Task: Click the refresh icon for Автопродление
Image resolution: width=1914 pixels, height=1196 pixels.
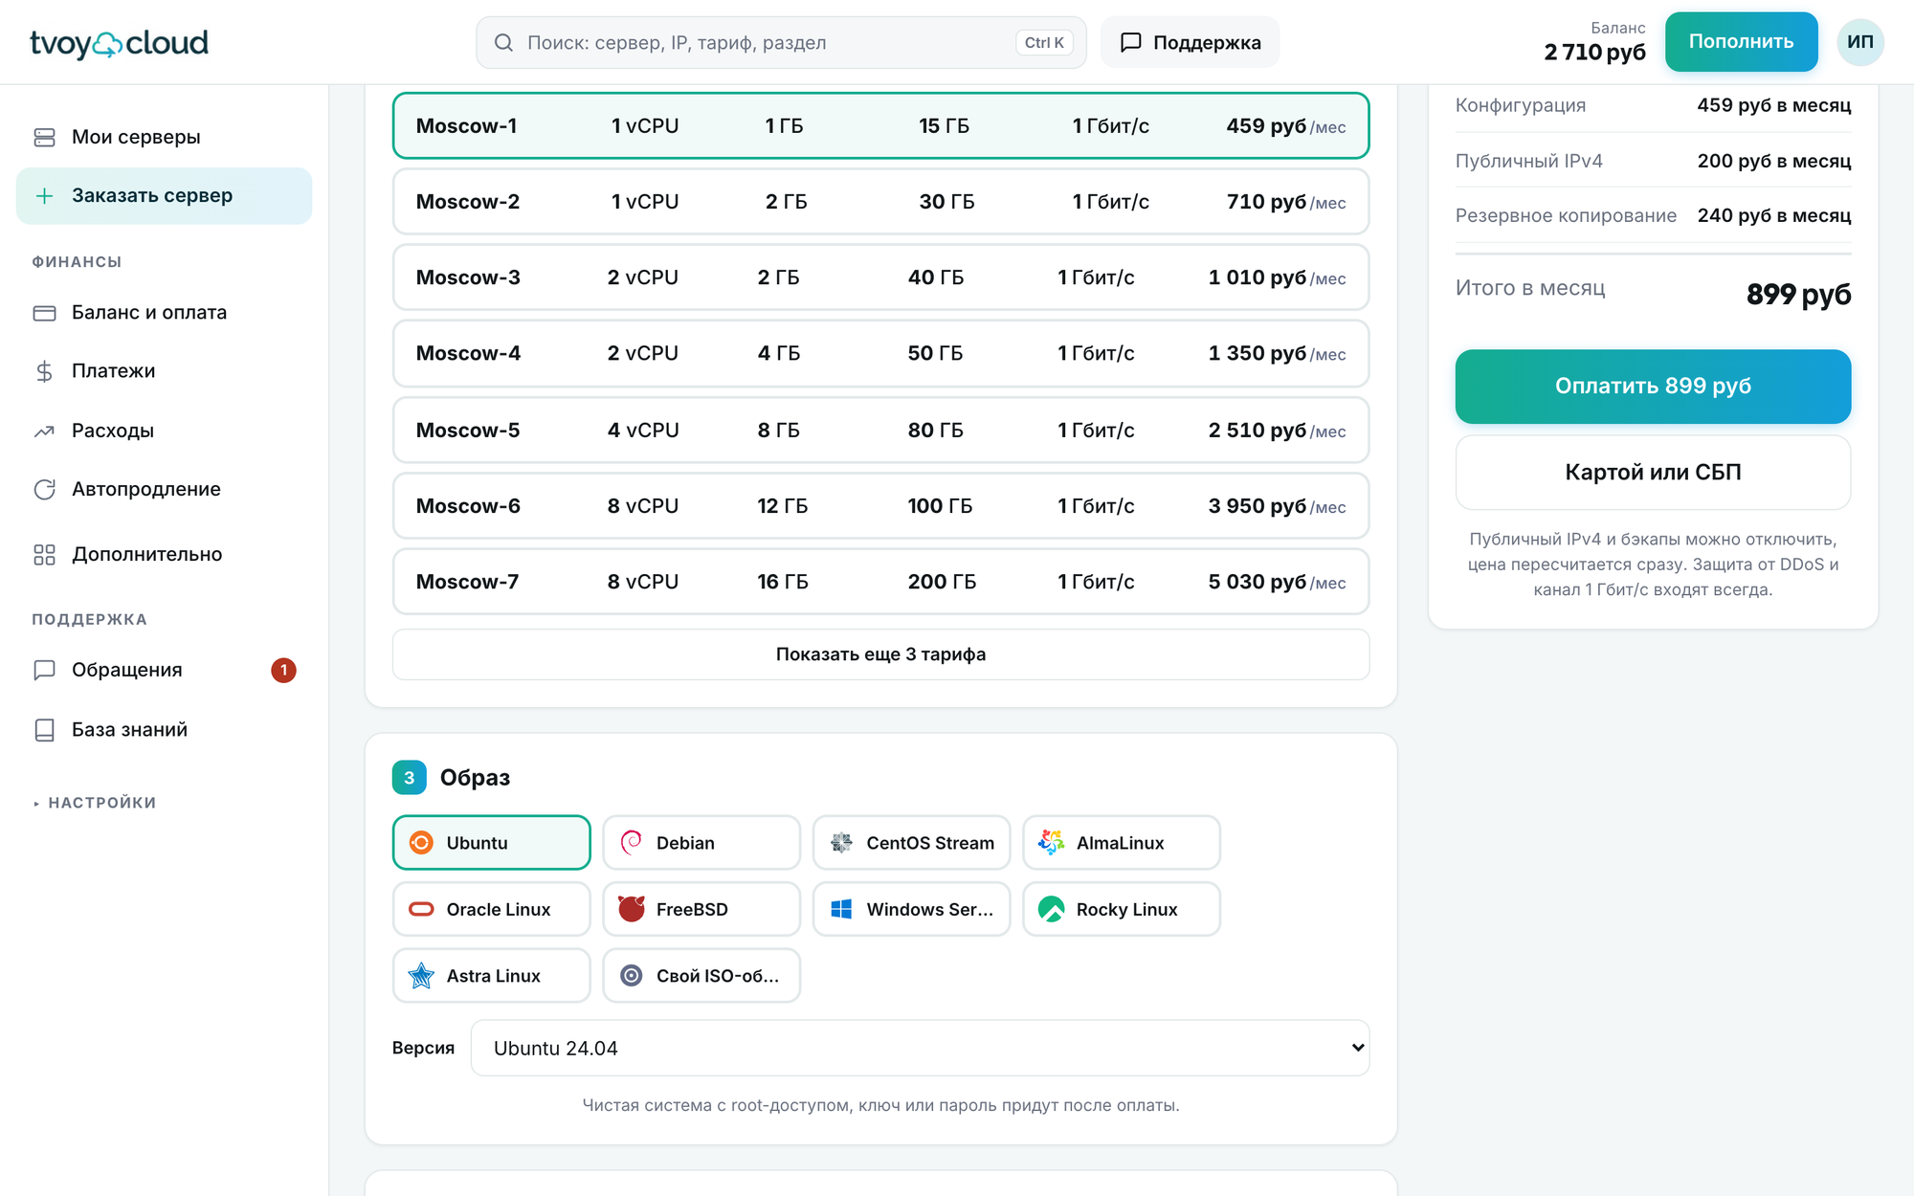Action: [x=44, y=490]
